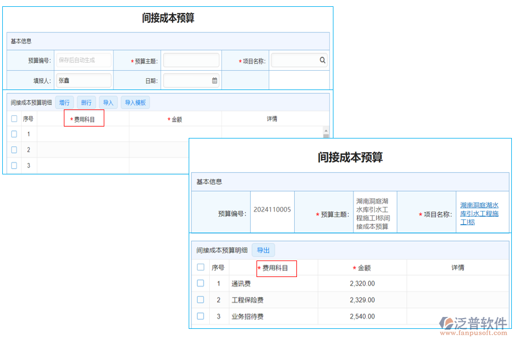Check the 业务招待费 row checkbox
Image resolution: width=513 pixels, height=342 pixels.
(x=201, y=316)
